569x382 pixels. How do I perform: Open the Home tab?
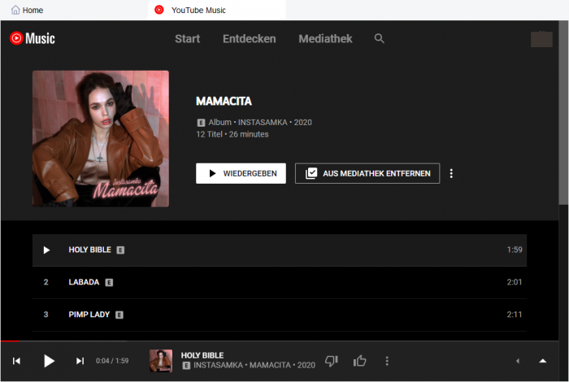point(27,10)
